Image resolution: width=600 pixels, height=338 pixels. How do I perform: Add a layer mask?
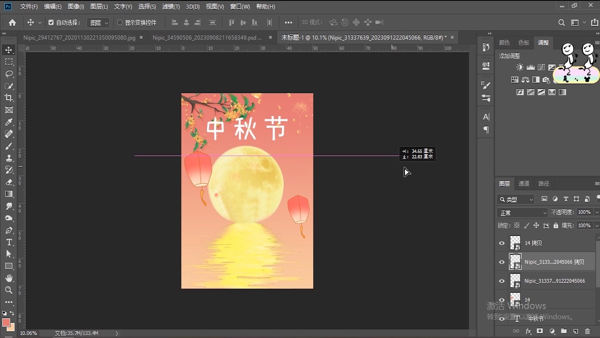[540, 331]
